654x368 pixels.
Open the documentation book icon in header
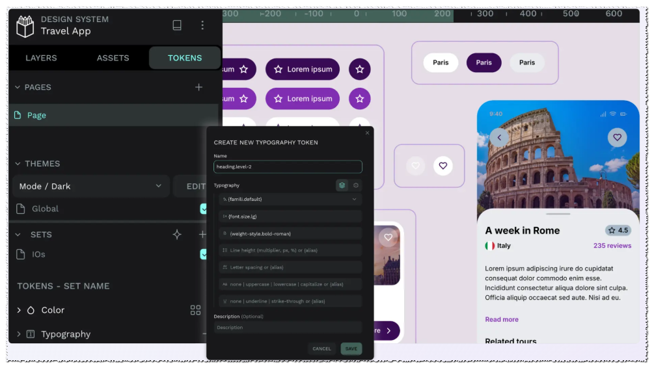[x=177, y=25]
